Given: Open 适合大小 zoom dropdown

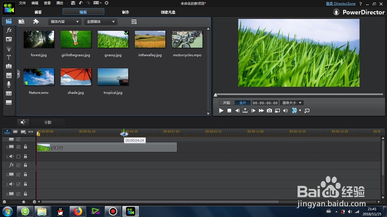Looking at the screenshot, I should (292, 103).
